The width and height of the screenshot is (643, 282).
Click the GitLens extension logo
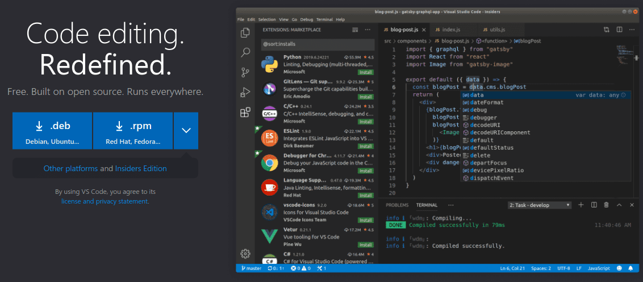pyautogui.click(x=269, y=89)
